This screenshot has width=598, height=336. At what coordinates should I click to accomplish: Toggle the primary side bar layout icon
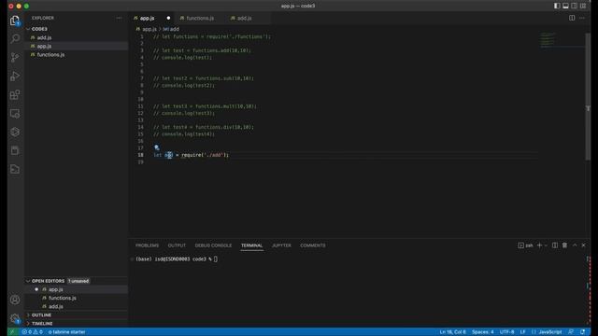tap(557, 6)
